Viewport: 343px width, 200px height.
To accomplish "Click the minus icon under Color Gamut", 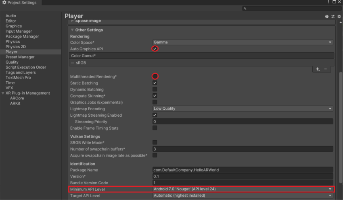I will tap(326, 69).
